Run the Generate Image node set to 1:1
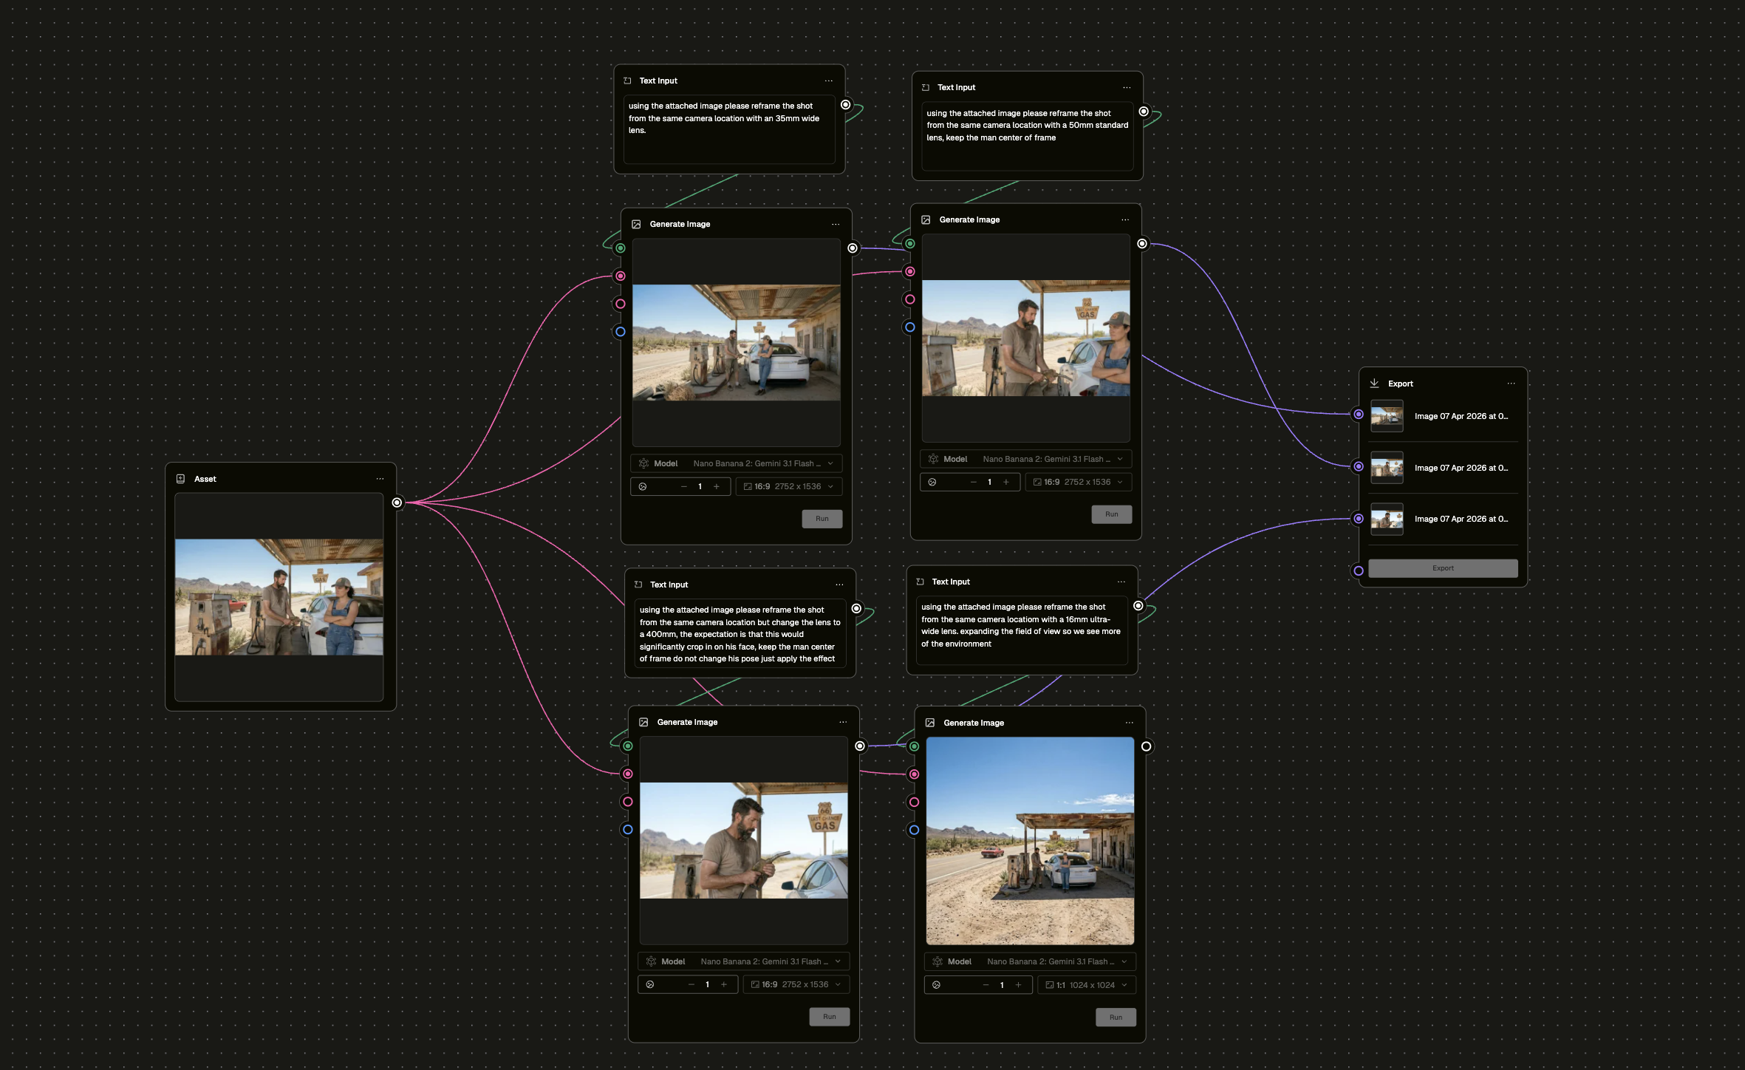This screenshot has height=1070, width=1745. coord(1115,1018)
